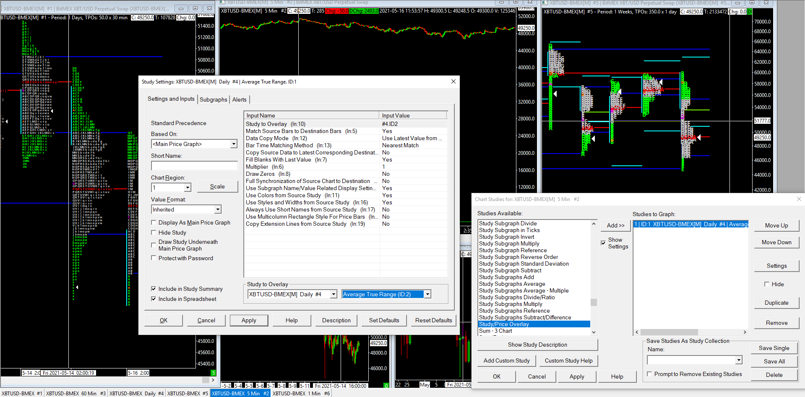Click the Reset Defaults button
The image size is (805, 397).
433,320
